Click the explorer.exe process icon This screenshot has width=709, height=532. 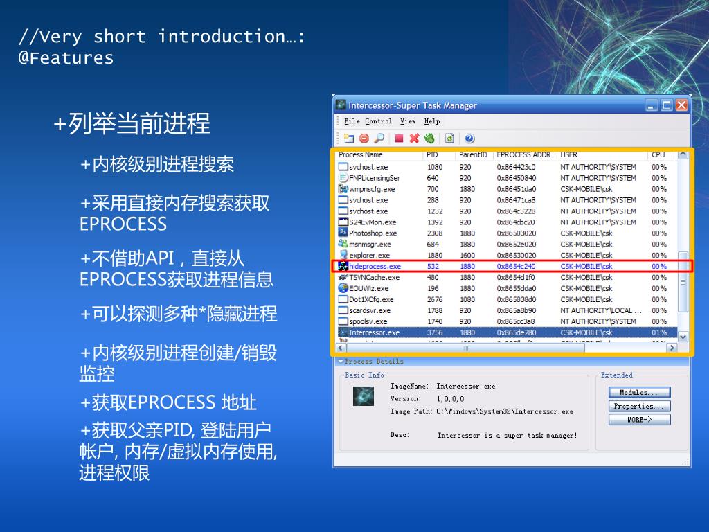coord(343,255)
